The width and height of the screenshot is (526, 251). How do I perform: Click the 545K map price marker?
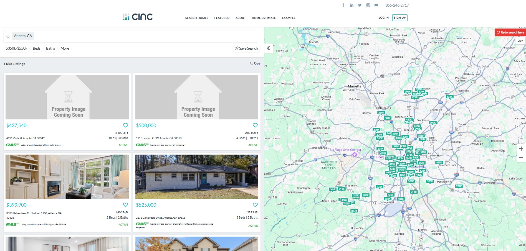click(x=332, y=189)
